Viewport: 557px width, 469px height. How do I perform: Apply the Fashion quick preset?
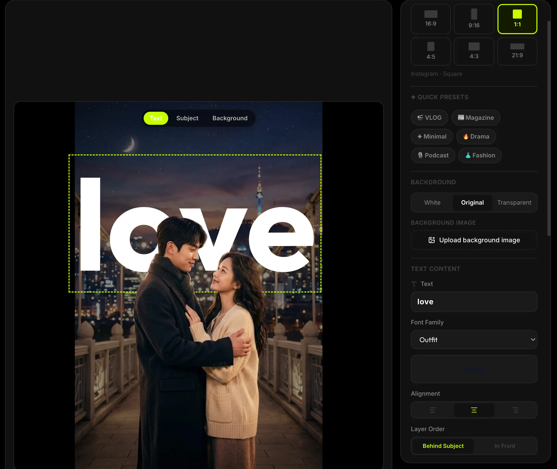coord(480,155)
